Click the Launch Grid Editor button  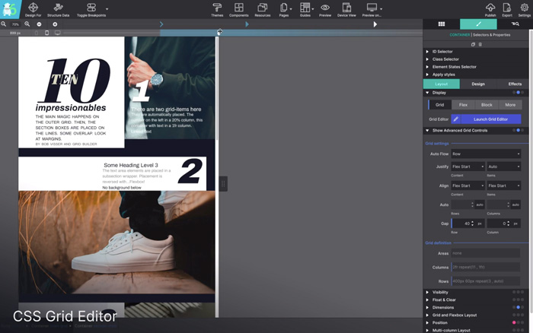pyautogui.click(x=491, y=119)
